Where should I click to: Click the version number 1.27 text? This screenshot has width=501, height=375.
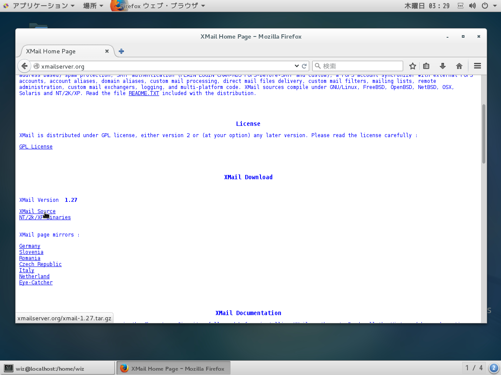(71, 200)
